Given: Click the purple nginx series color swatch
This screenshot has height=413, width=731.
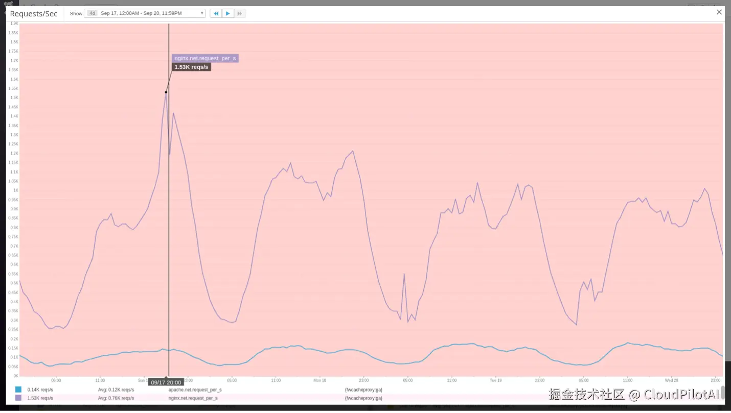Looking at the screenshot, I should coord(18,398).
